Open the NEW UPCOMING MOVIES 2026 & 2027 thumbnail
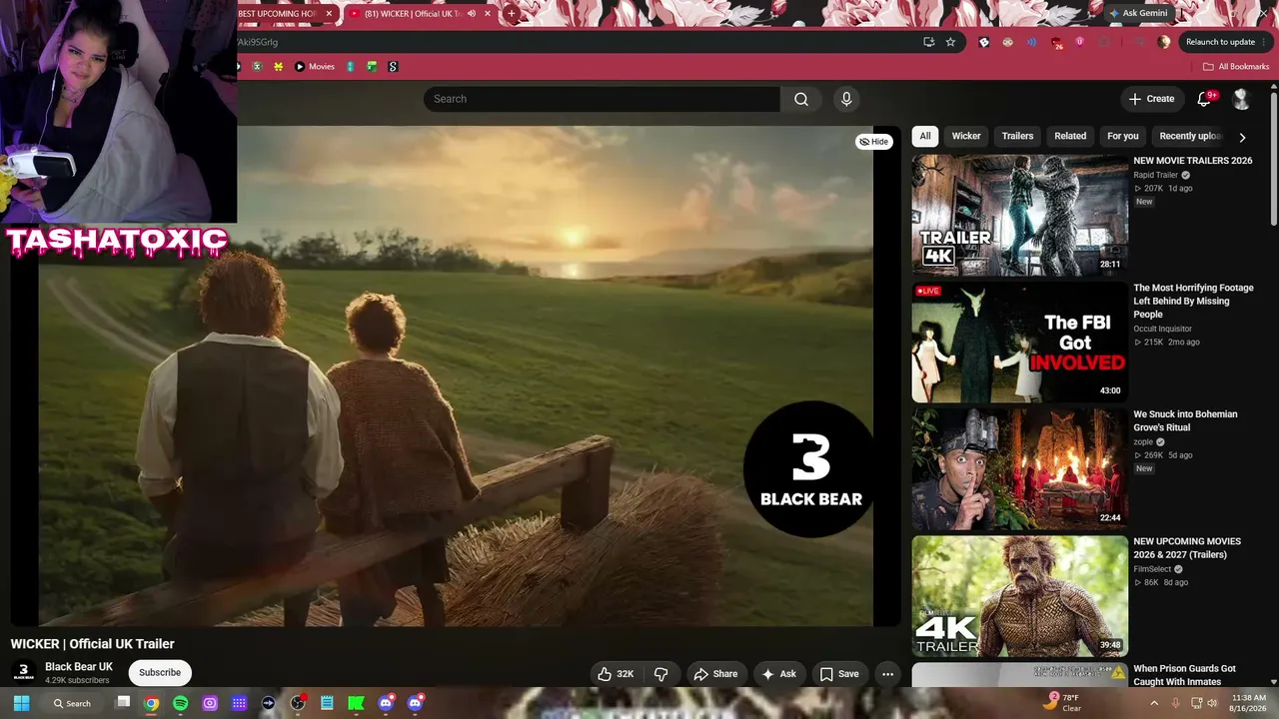The image size is (1279, 719). [1020, 596]
